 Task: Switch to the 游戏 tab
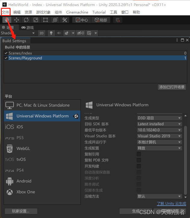[x=27, y=27]
